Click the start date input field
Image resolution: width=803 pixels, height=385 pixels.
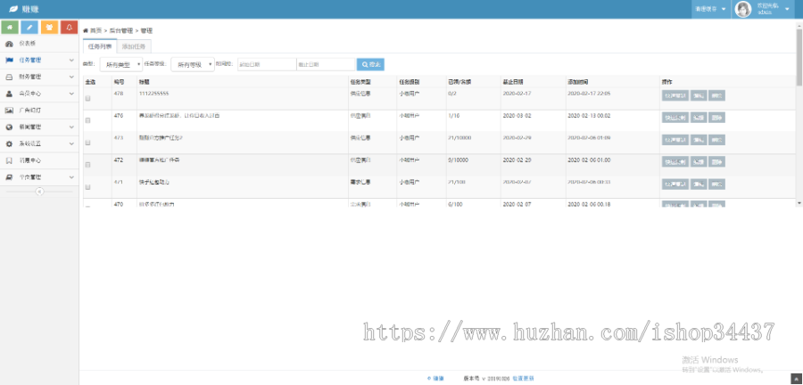tap(266, 64)
